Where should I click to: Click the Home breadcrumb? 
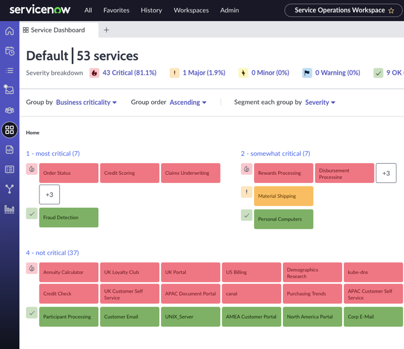(x=33, y=132)
